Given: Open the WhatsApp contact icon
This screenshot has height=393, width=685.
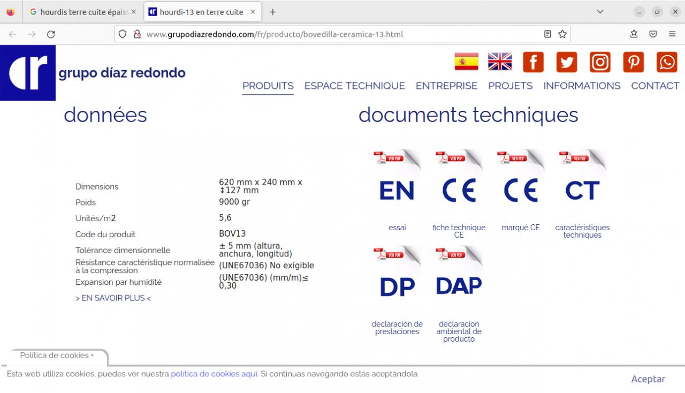Looking at the screenshot, I should (x=667, y=62).
